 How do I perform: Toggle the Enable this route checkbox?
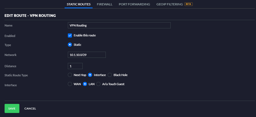point(70,35)
